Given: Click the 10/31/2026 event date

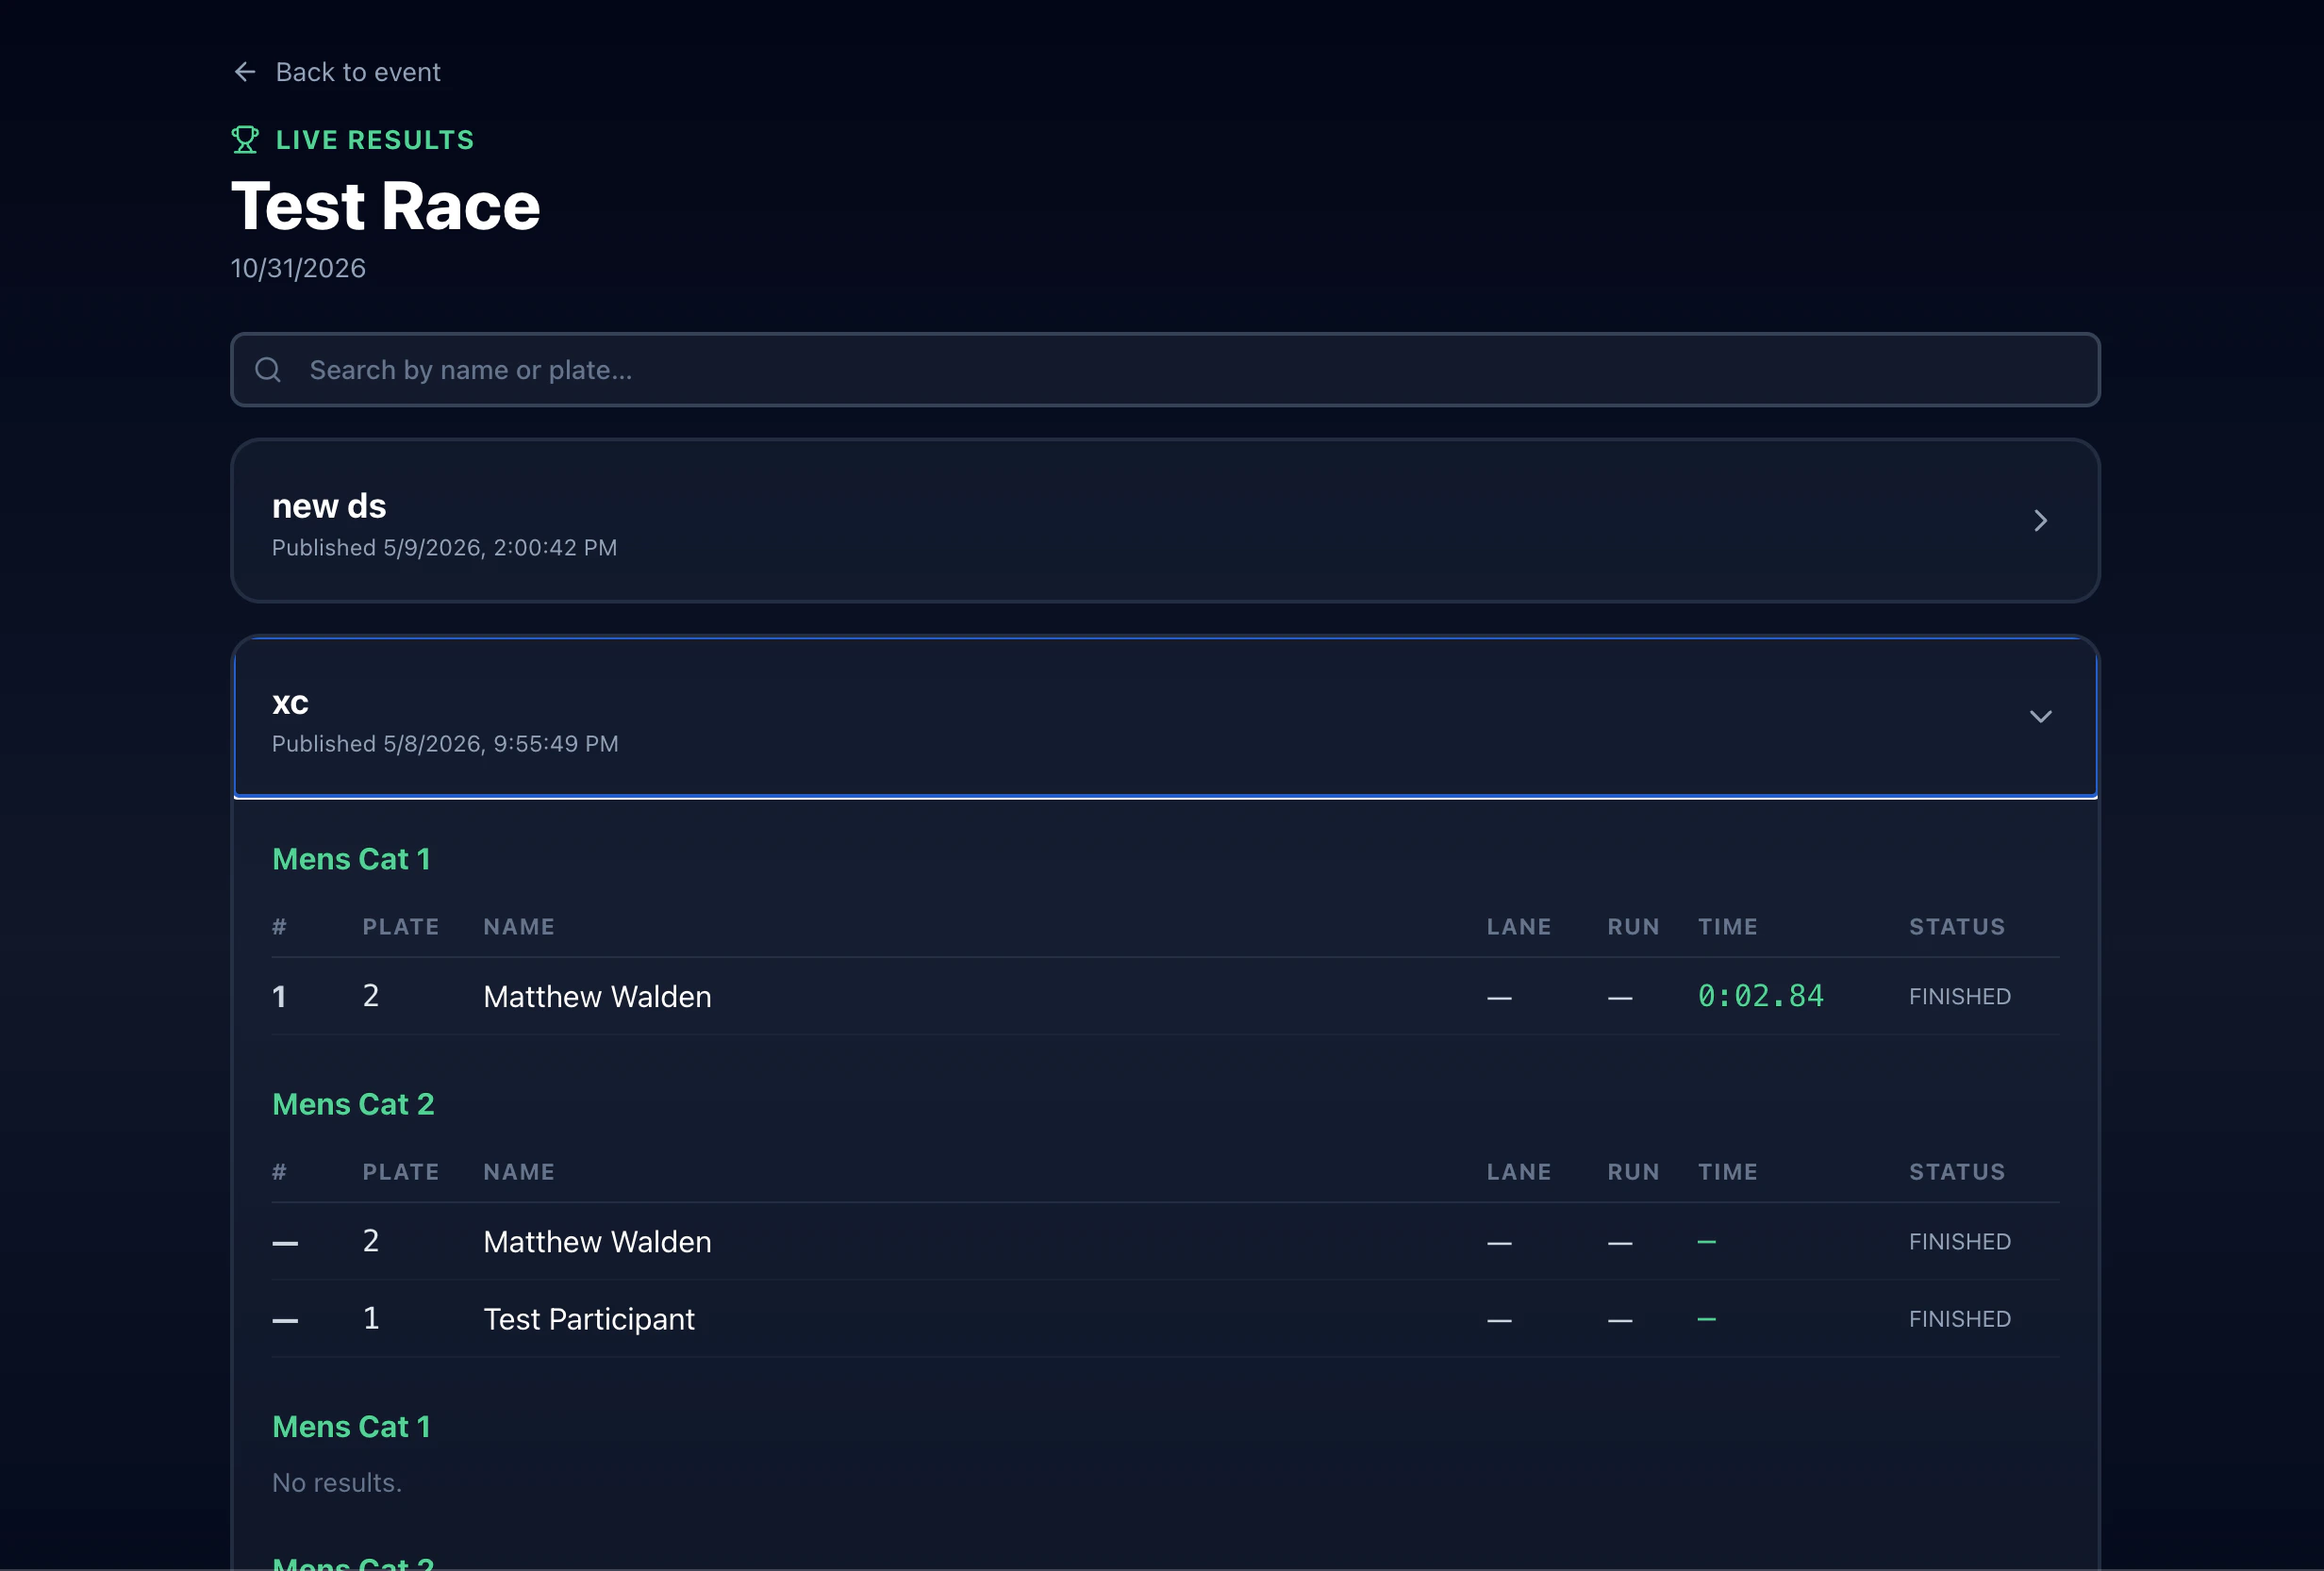Looking at the screenshot, I should (x=298, y=268).
